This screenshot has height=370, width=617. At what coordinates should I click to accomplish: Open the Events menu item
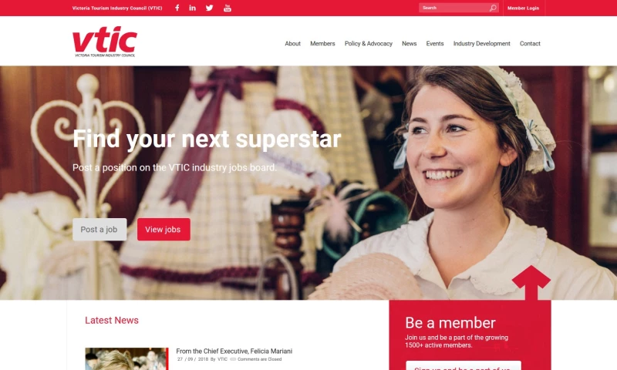tap(435, 44)
